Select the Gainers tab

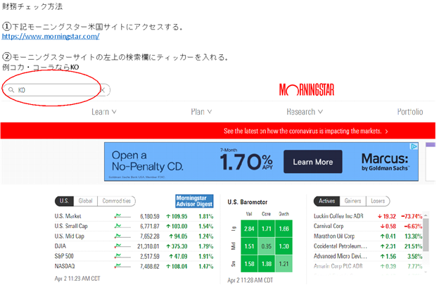(x=352, y=201)
